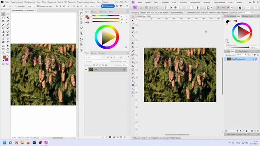
Task: Set Photoshop foreground olive color swatch
Action: coord(4,57)
